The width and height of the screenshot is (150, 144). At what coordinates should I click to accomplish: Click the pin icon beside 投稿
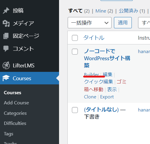[6, 10]
